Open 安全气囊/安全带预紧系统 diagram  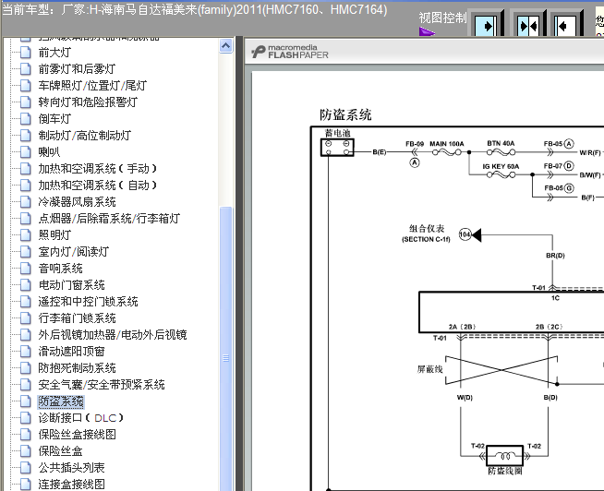point(102,384)
